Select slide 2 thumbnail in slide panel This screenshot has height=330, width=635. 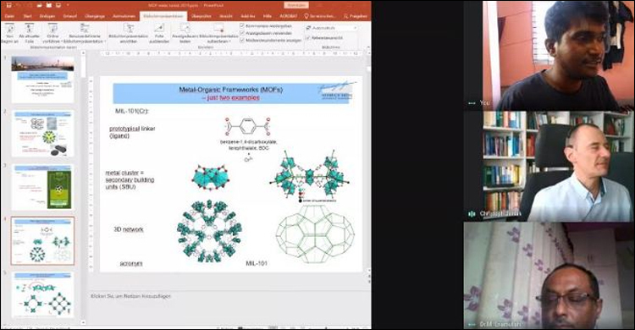pyautogui.click(x=43, y=134)
